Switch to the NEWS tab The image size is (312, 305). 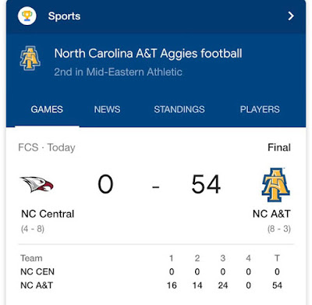(107, 109)
